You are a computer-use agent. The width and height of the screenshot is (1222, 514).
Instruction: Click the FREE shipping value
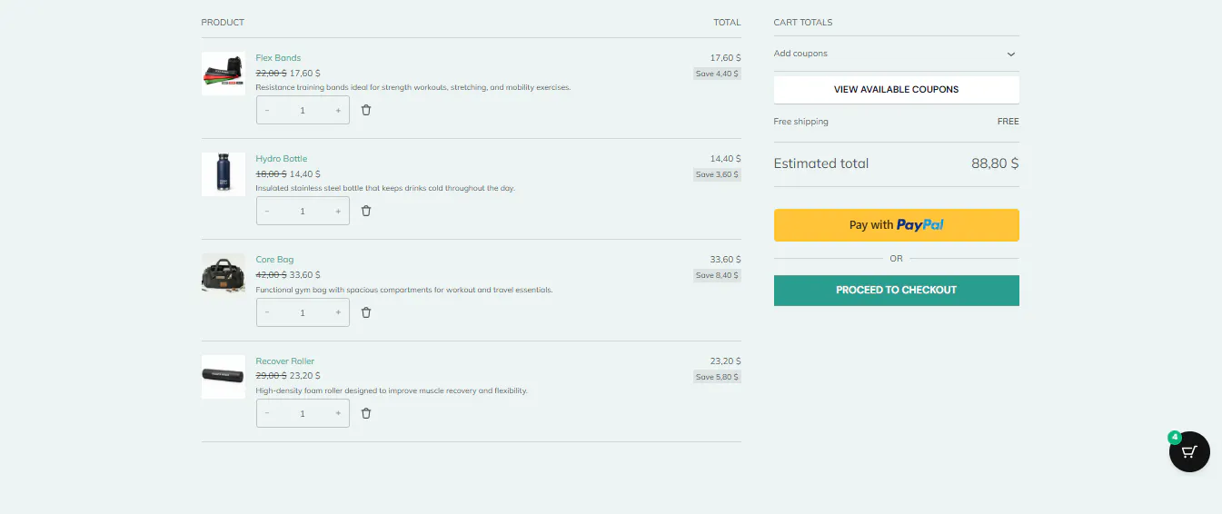pyautogui.click(x=1008, y=122)
